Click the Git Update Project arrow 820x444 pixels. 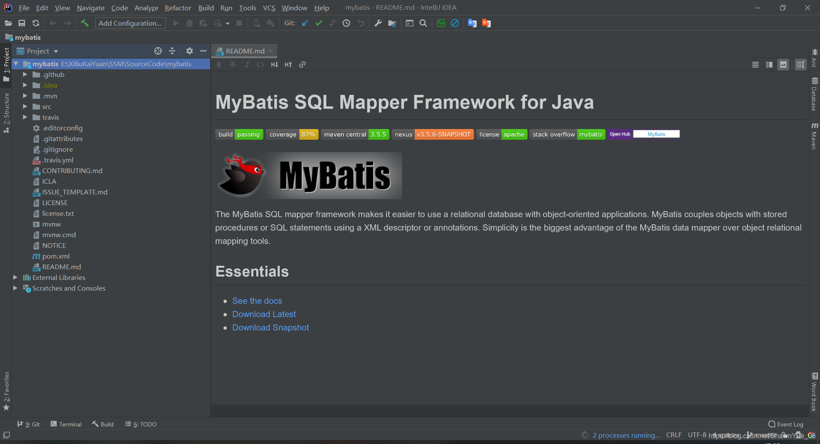305,23
